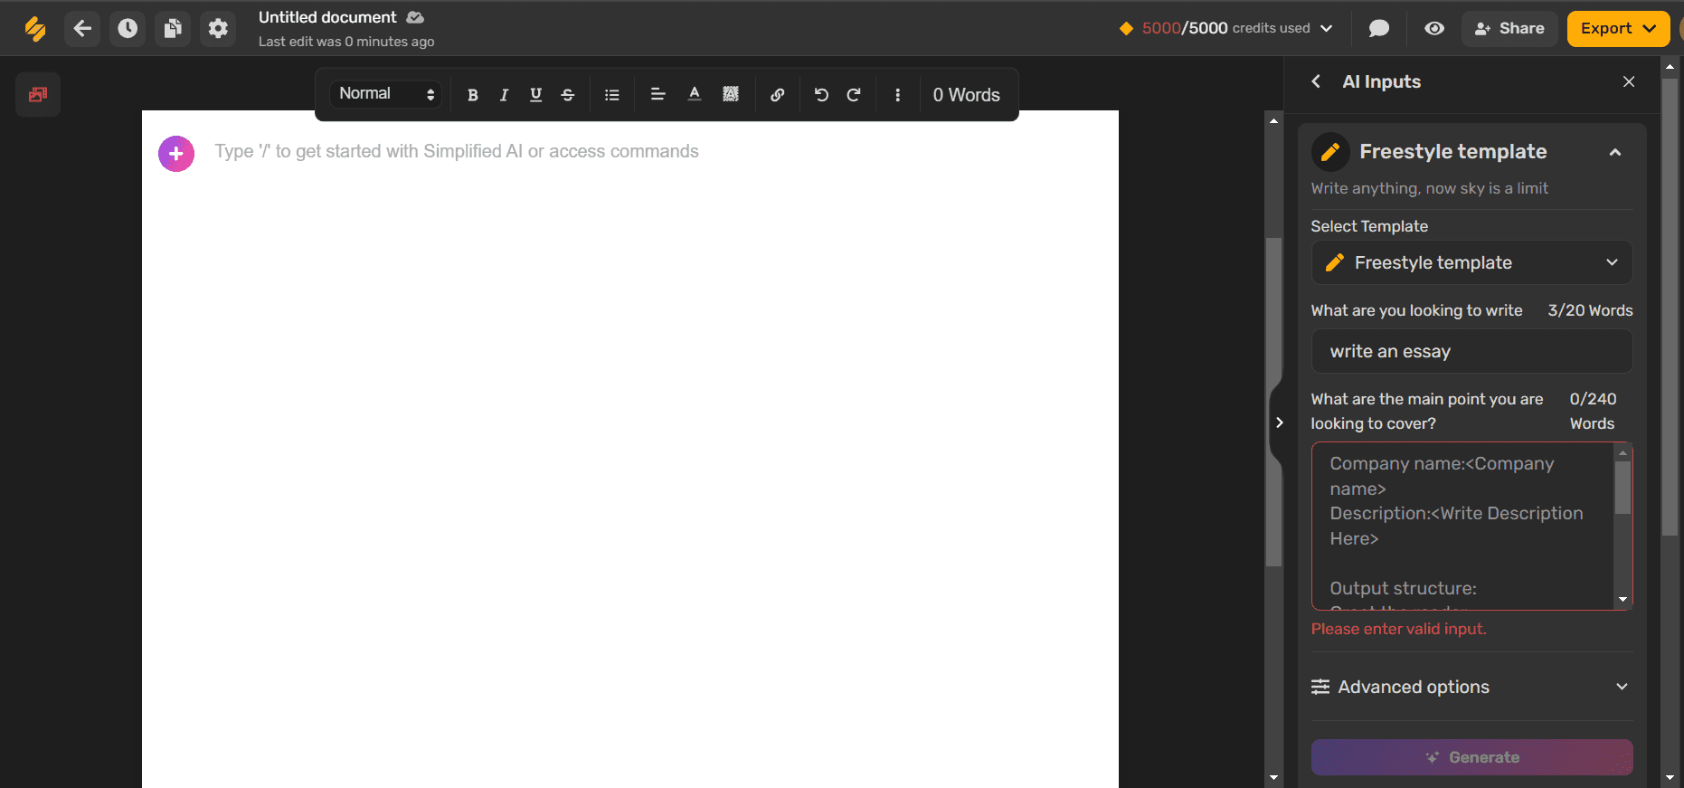Insert a hyperlink
The height and width of the screenshot is (788, 1684).
coord(777,95)
